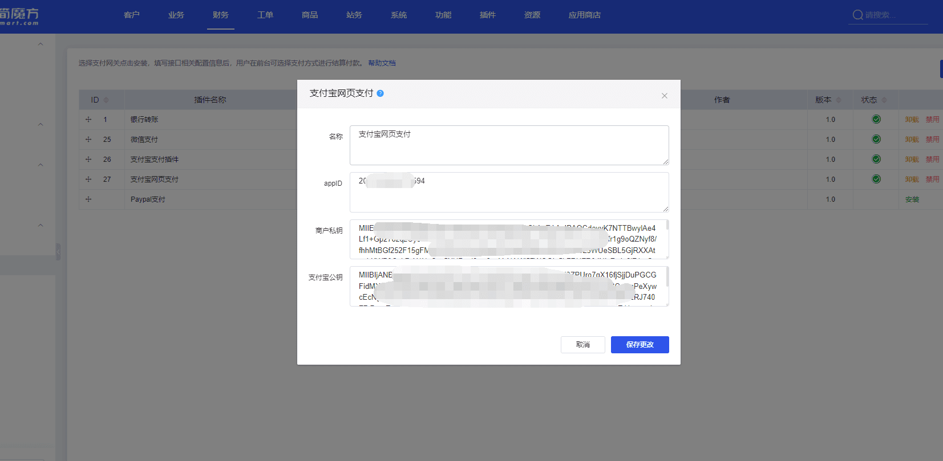Open the 应用商店 menu

(x=585, y=15)
